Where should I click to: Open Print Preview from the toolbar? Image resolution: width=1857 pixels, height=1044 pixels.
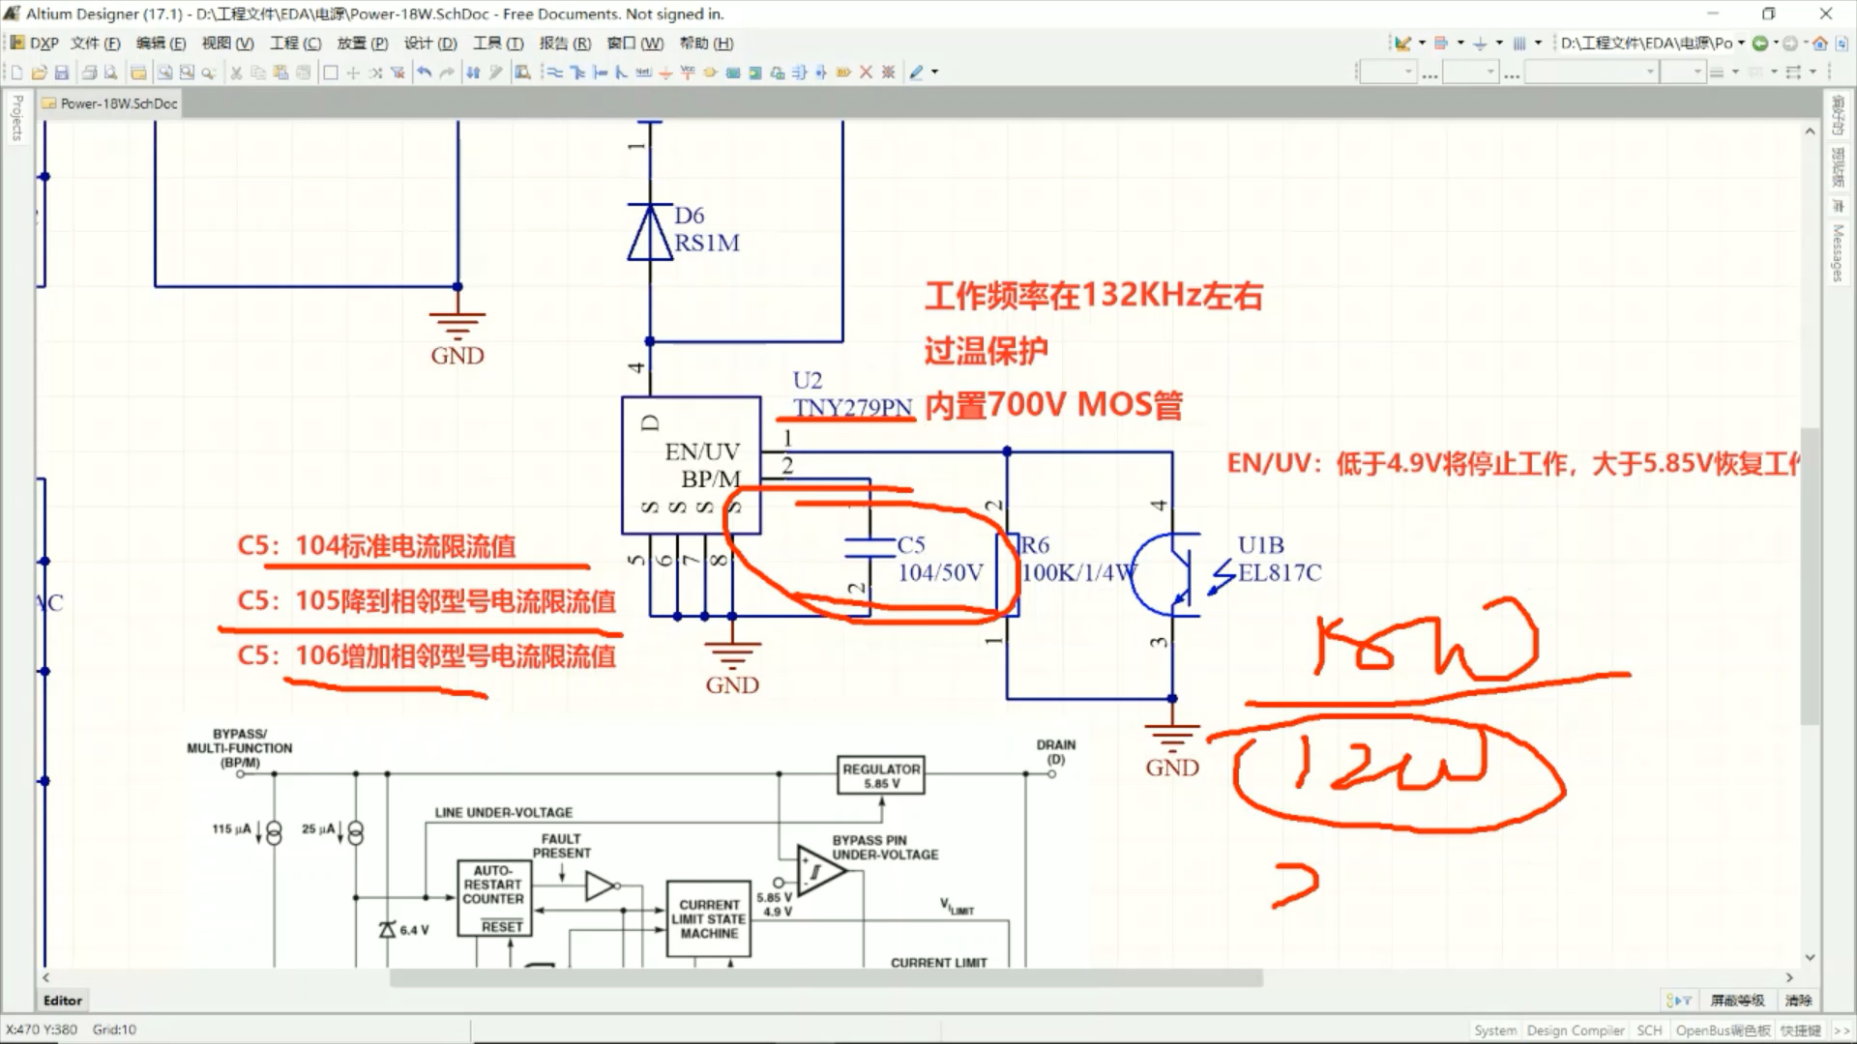point(111,72)
